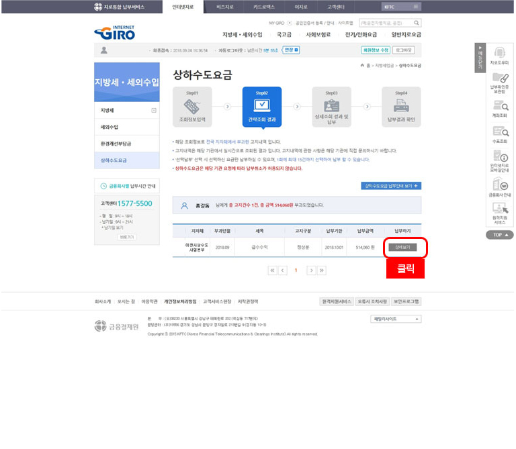Viewport: 516px width, 449px height.
Task: Open the 원격지원 서비스 sidebar icon
Action: pyautogui.click(x=500, y=213)
